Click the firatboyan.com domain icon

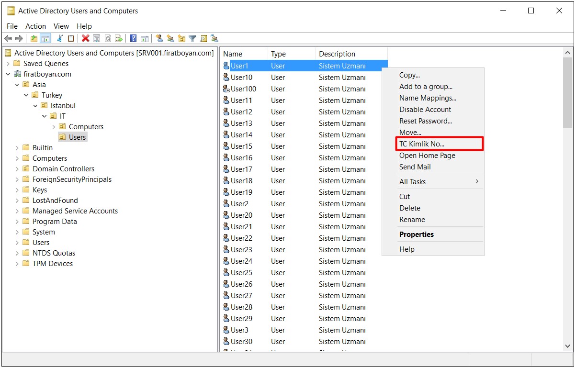[x=18, y=74]
